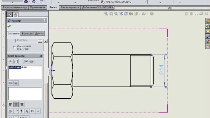The image size is (210, 118).
Task: Open the Расположение вида tab
Action: (x=15, y=7)
